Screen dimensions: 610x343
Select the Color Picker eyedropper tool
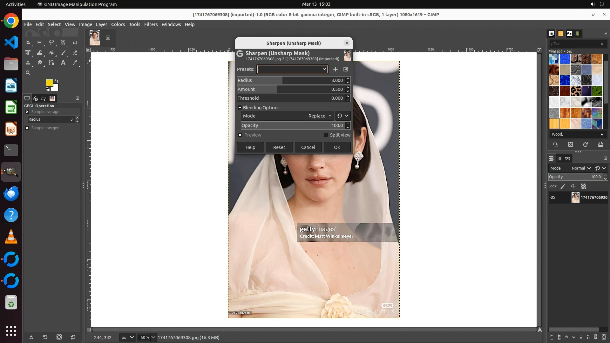click(x=75, y=63)
